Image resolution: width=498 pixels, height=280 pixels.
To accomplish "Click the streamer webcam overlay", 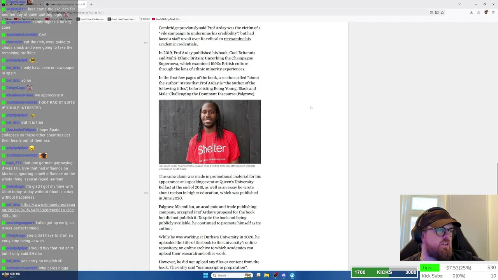I will coord(449,227).
